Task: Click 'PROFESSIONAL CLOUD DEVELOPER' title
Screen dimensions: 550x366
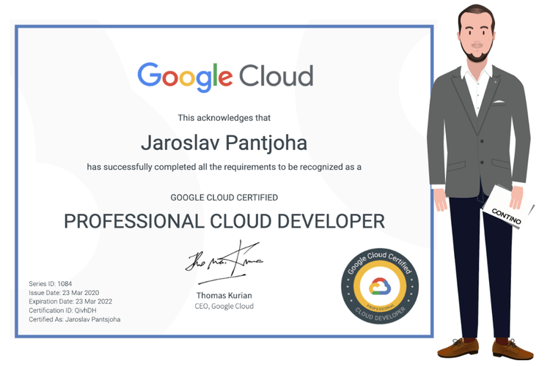Action: point(224,222)
